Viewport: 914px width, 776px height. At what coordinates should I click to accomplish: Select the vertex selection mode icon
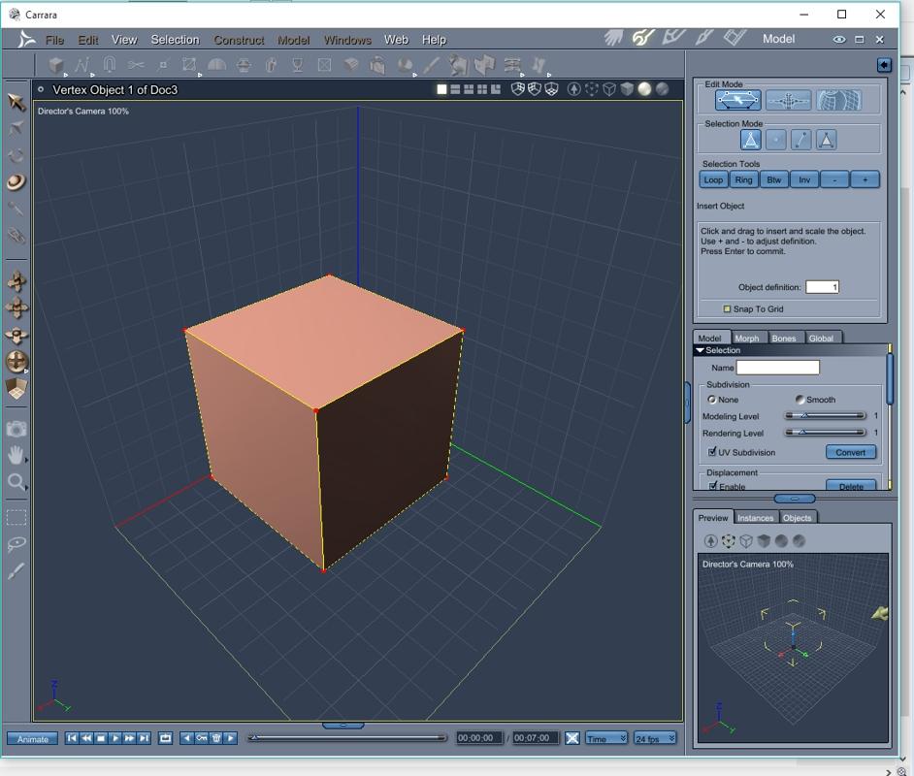pos(776,140)
